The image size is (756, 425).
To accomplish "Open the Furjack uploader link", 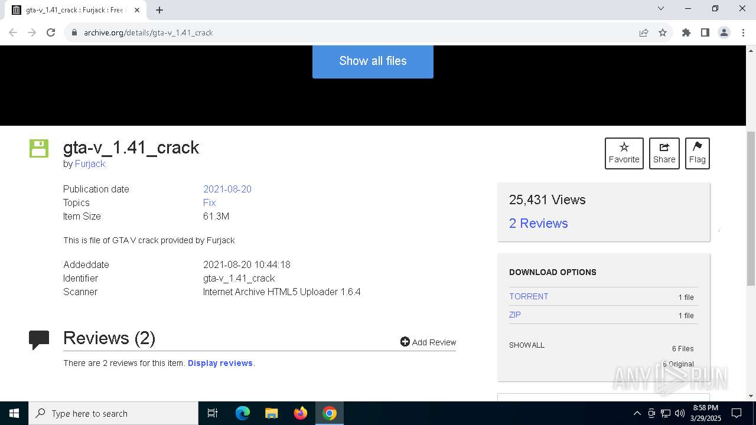I will click(90, 164).
